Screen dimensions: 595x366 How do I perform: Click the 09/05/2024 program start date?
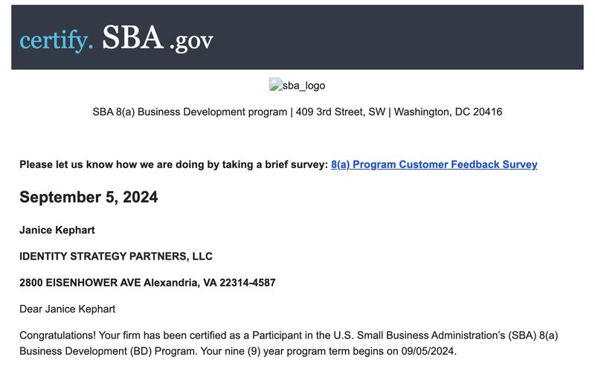[x=427, y=351]
